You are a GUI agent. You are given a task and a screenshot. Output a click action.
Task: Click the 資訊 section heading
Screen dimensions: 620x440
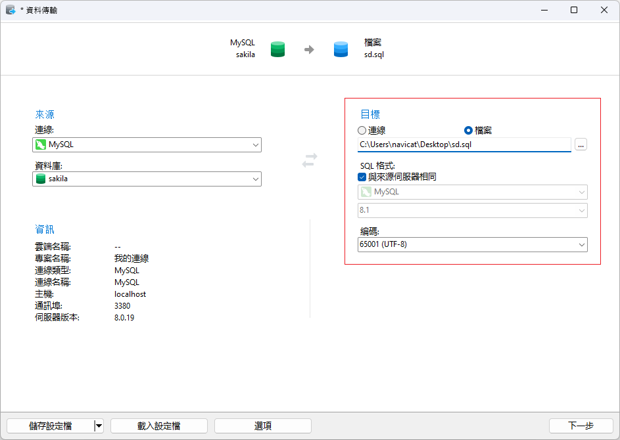[45, 229]
